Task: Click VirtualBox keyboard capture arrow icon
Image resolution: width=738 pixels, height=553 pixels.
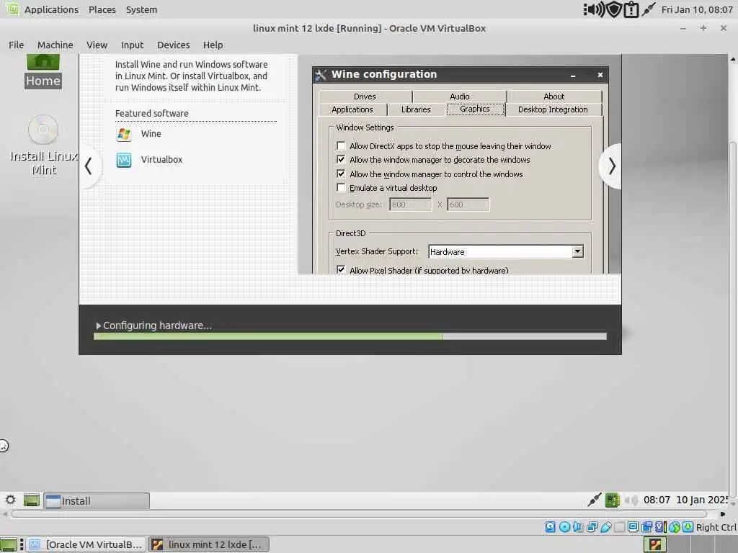Action: (x=688, y=526)
